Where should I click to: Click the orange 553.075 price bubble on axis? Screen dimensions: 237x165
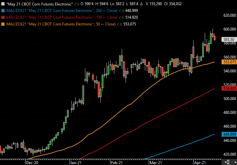tap(229, 62)
